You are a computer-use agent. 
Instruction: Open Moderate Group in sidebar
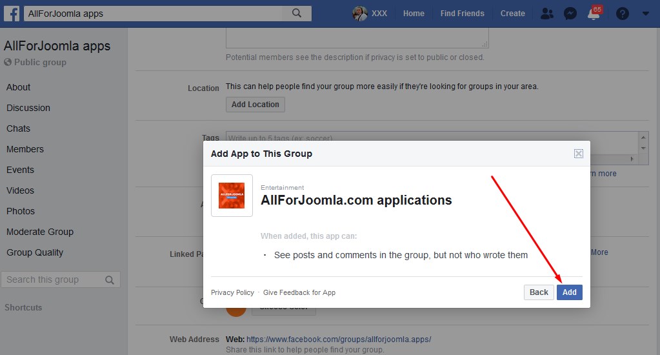pyautogui.click(x=40, y=232)
